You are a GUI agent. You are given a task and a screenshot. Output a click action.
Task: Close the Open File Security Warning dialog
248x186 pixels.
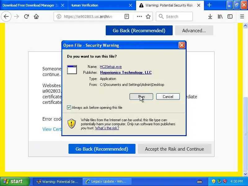tap(182, 45)
